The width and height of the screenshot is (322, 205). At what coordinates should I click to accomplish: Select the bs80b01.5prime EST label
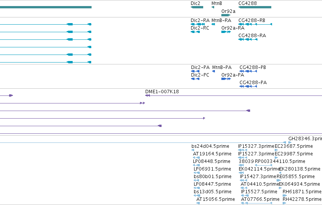click(213, 177)
